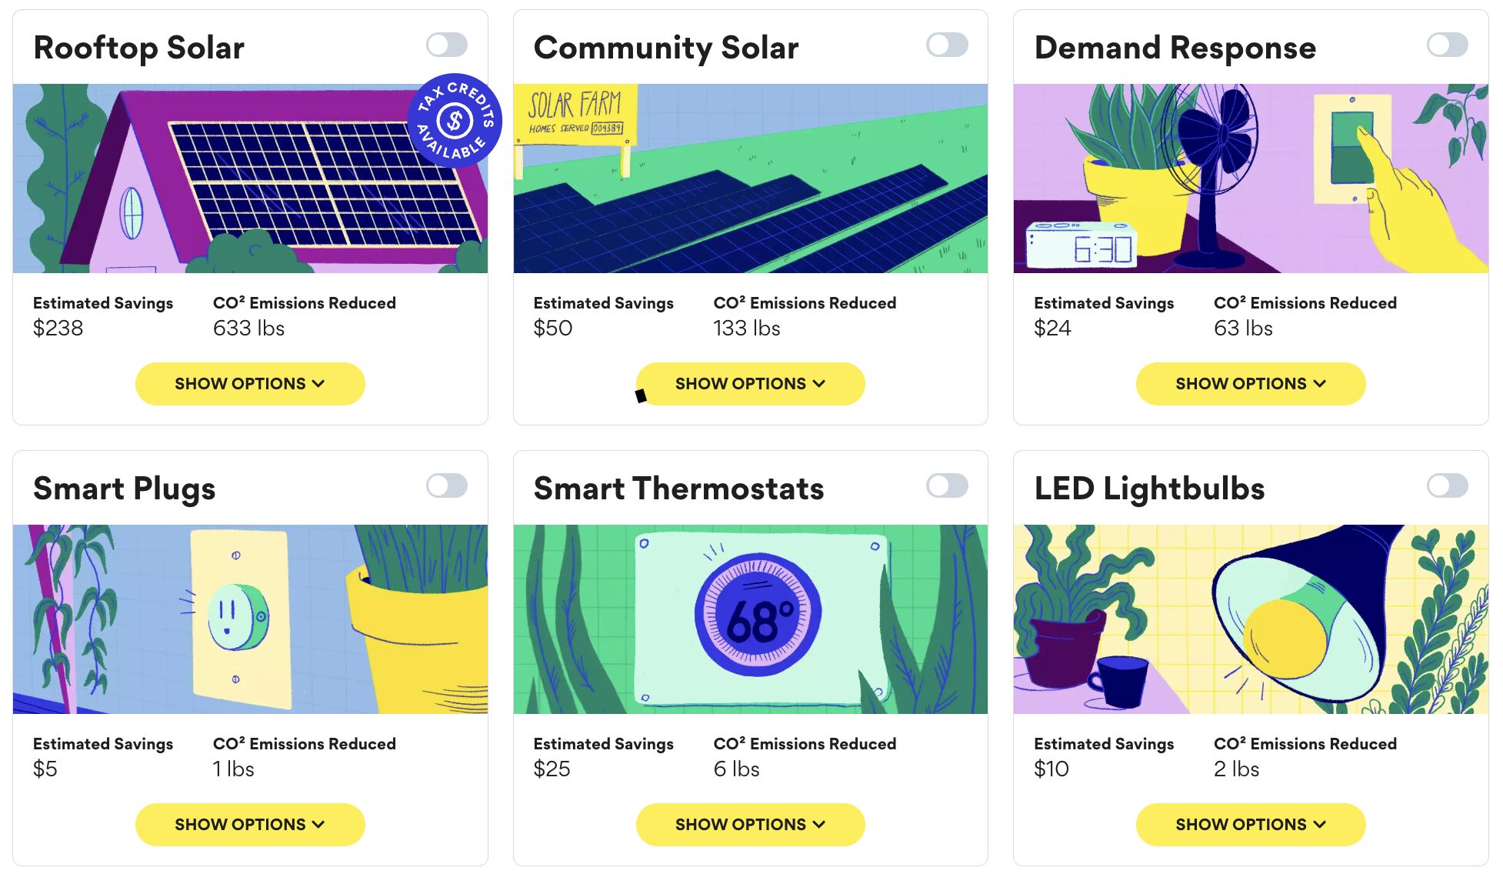Image resolution: width=1503 pixels, height=874 pixels.
Task: Click the 68° thermostat illustration
Action: coord(750,619)
